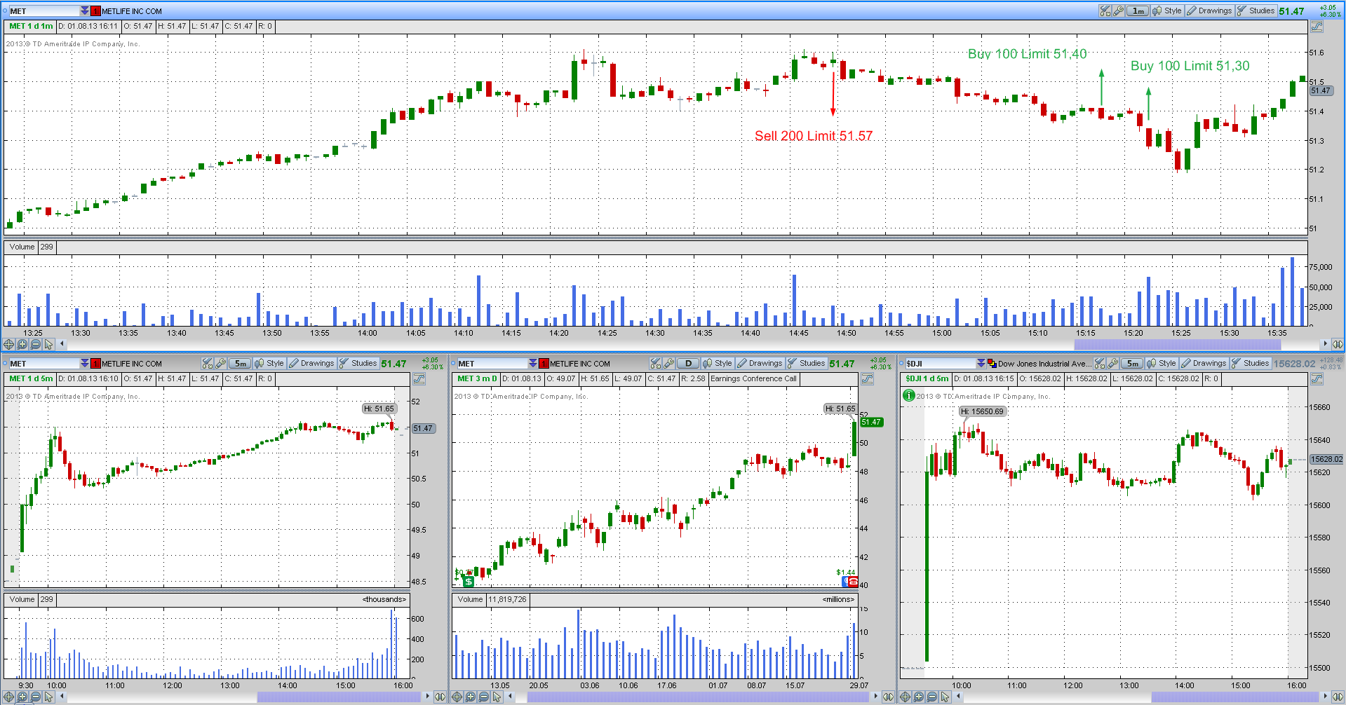Open the Style menu in top MET 1m chart
The height and width of the screenshot is (705, 1346).
[1167, 11]
